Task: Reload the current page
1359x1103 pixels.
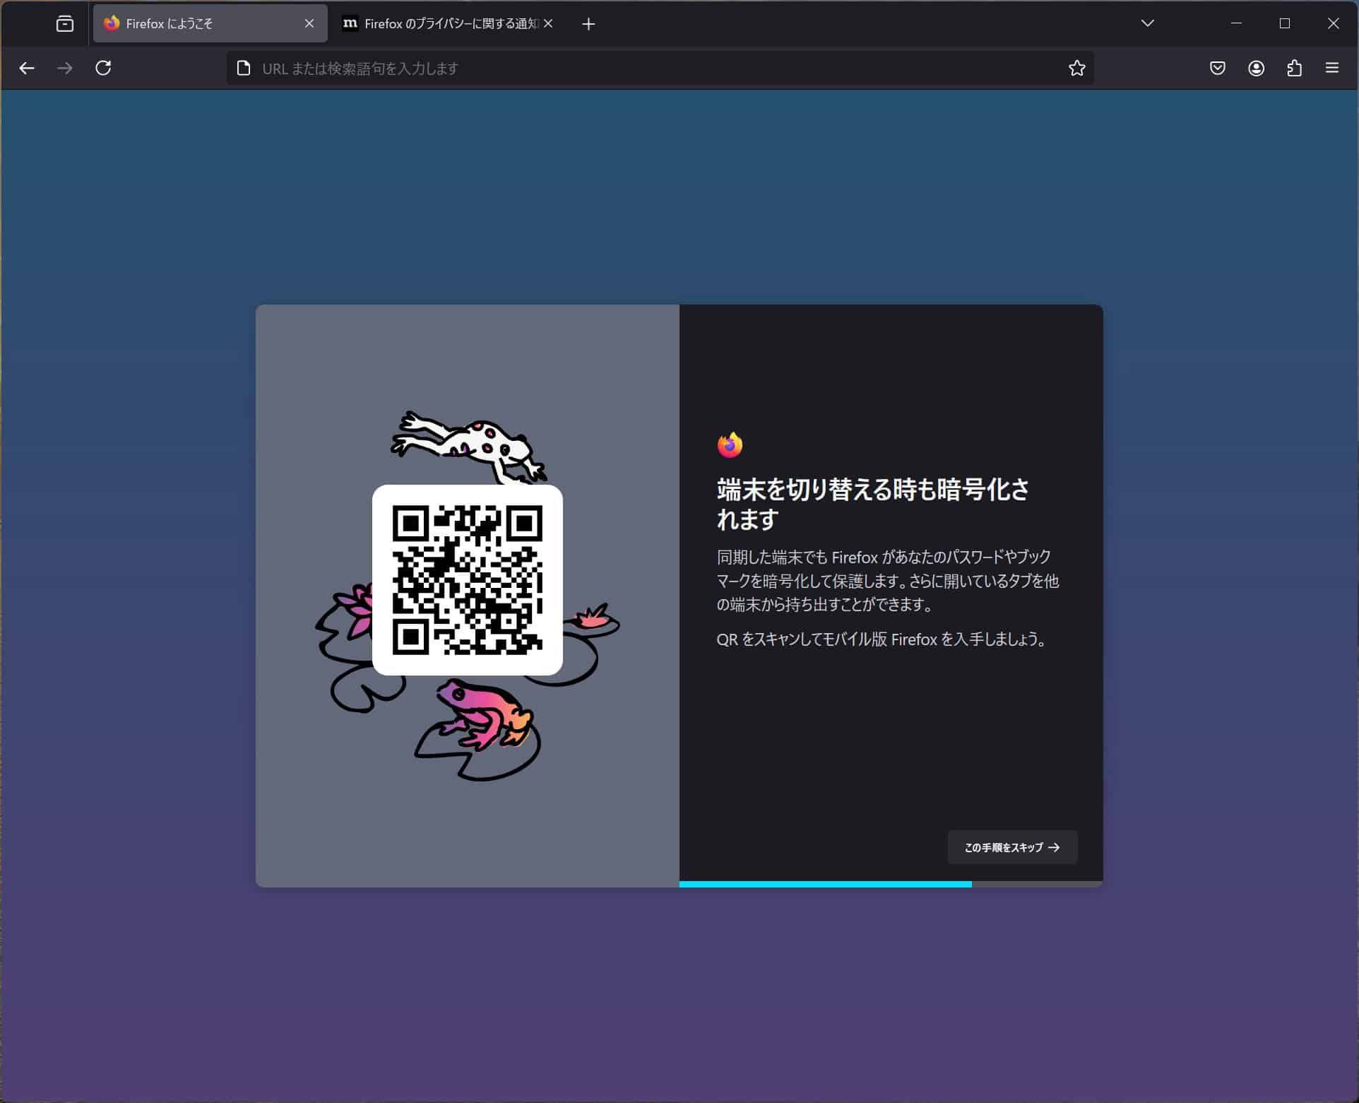Action: pyautogui.click(x=103, y=68)
